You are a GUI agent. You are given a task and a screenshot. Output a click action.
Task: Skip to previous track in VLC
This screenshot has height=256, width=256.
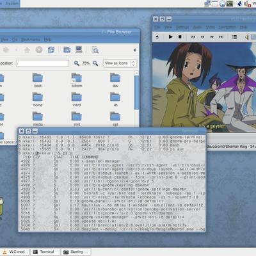[193, 37]
